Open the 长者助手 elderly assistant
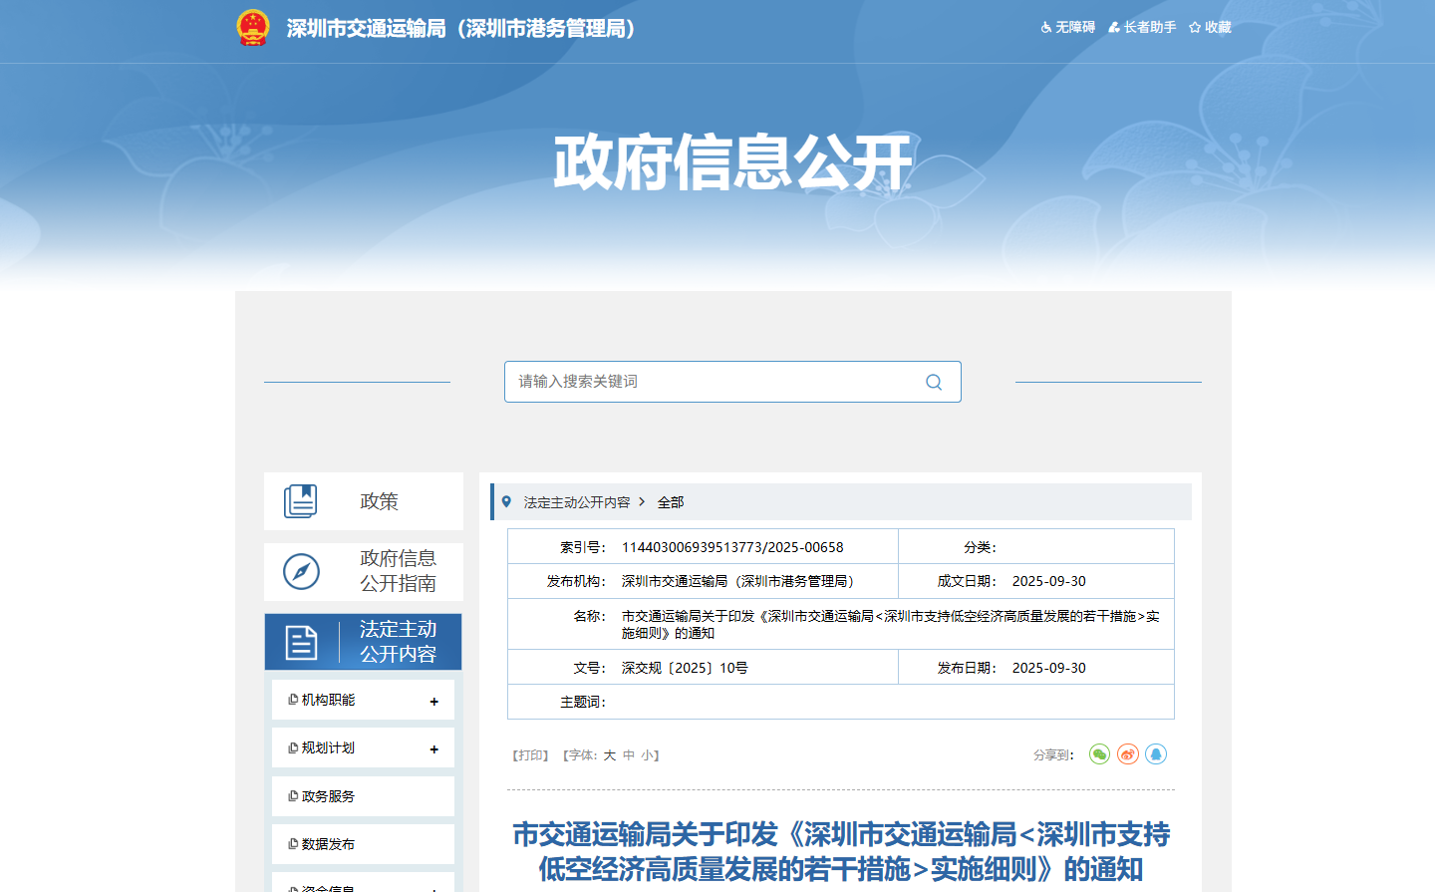1435x892 pixels. pos(1142,28)
